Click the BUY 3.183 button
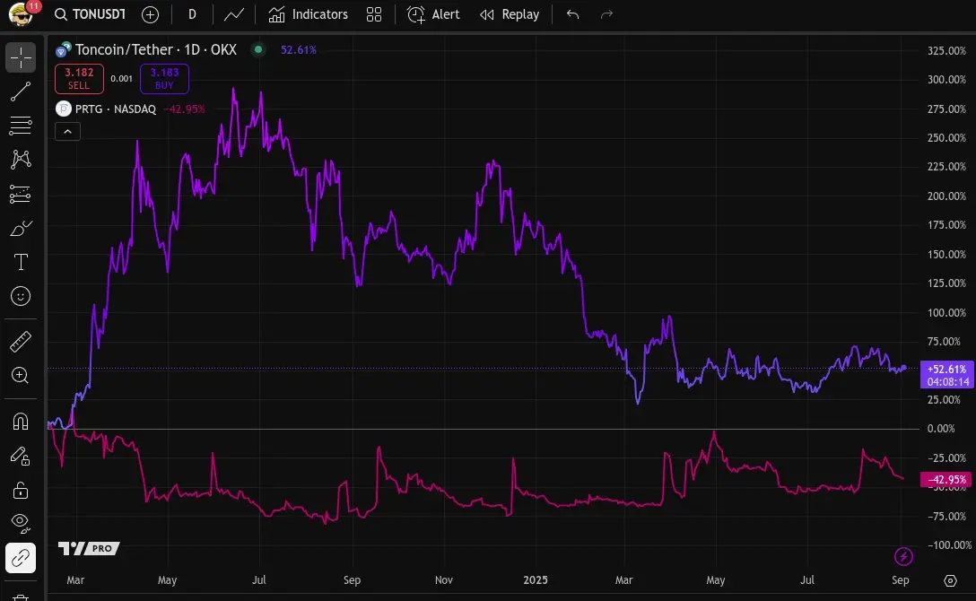The width and height of the screenshot is (976, 601). tap(164, 78)
